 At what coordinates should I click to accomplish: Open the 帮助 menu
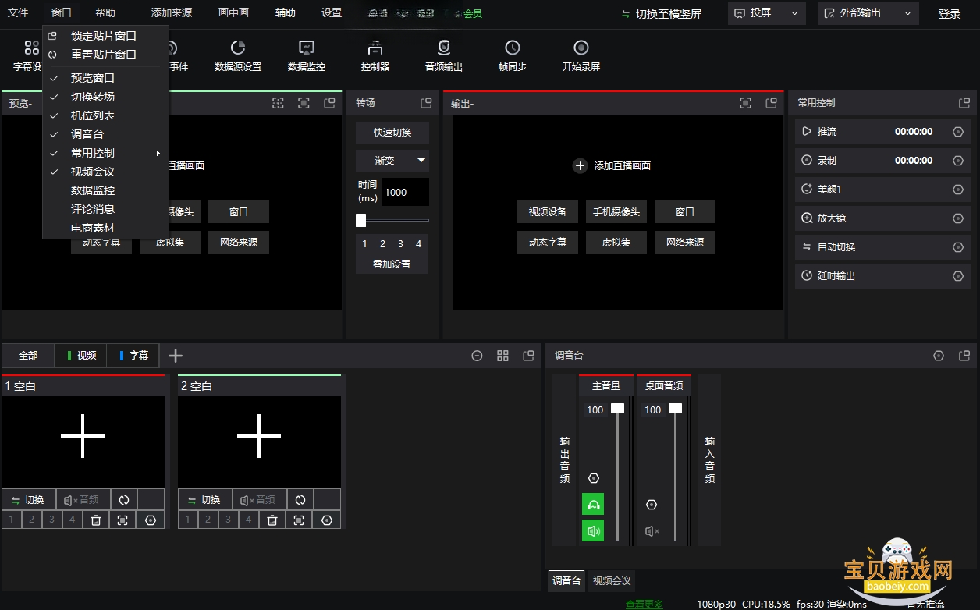point(105,12)
